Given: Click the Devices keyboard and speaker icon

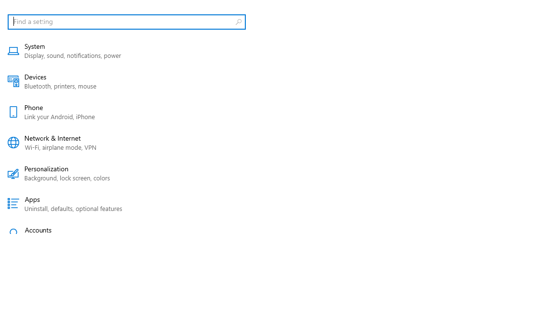Looking at the screenshot, I should tap(13, 81).
